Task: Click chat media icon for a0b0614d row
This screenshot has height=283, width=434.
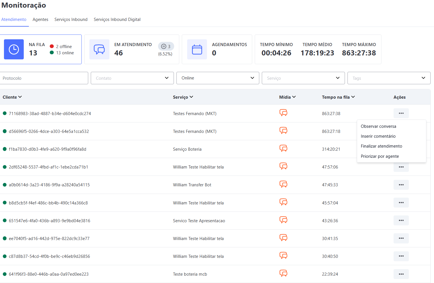Action: coord(283,184)
